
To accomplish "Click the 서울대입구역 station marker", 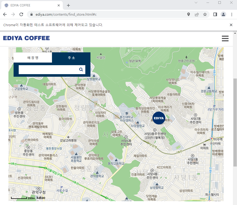I will [x=46, y=168].
